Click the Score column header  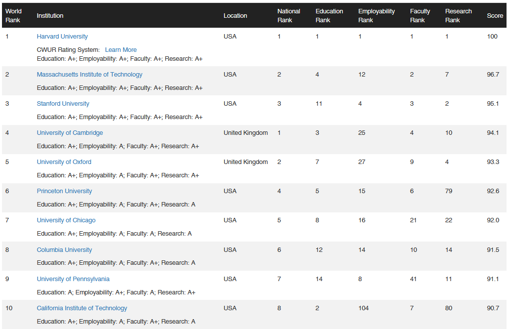coord(495,15)
